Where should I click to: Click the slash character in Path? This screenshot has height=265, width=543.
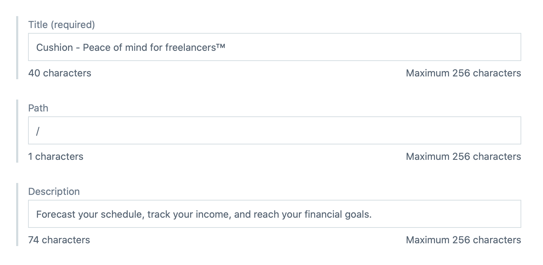[x=38, y=130]
